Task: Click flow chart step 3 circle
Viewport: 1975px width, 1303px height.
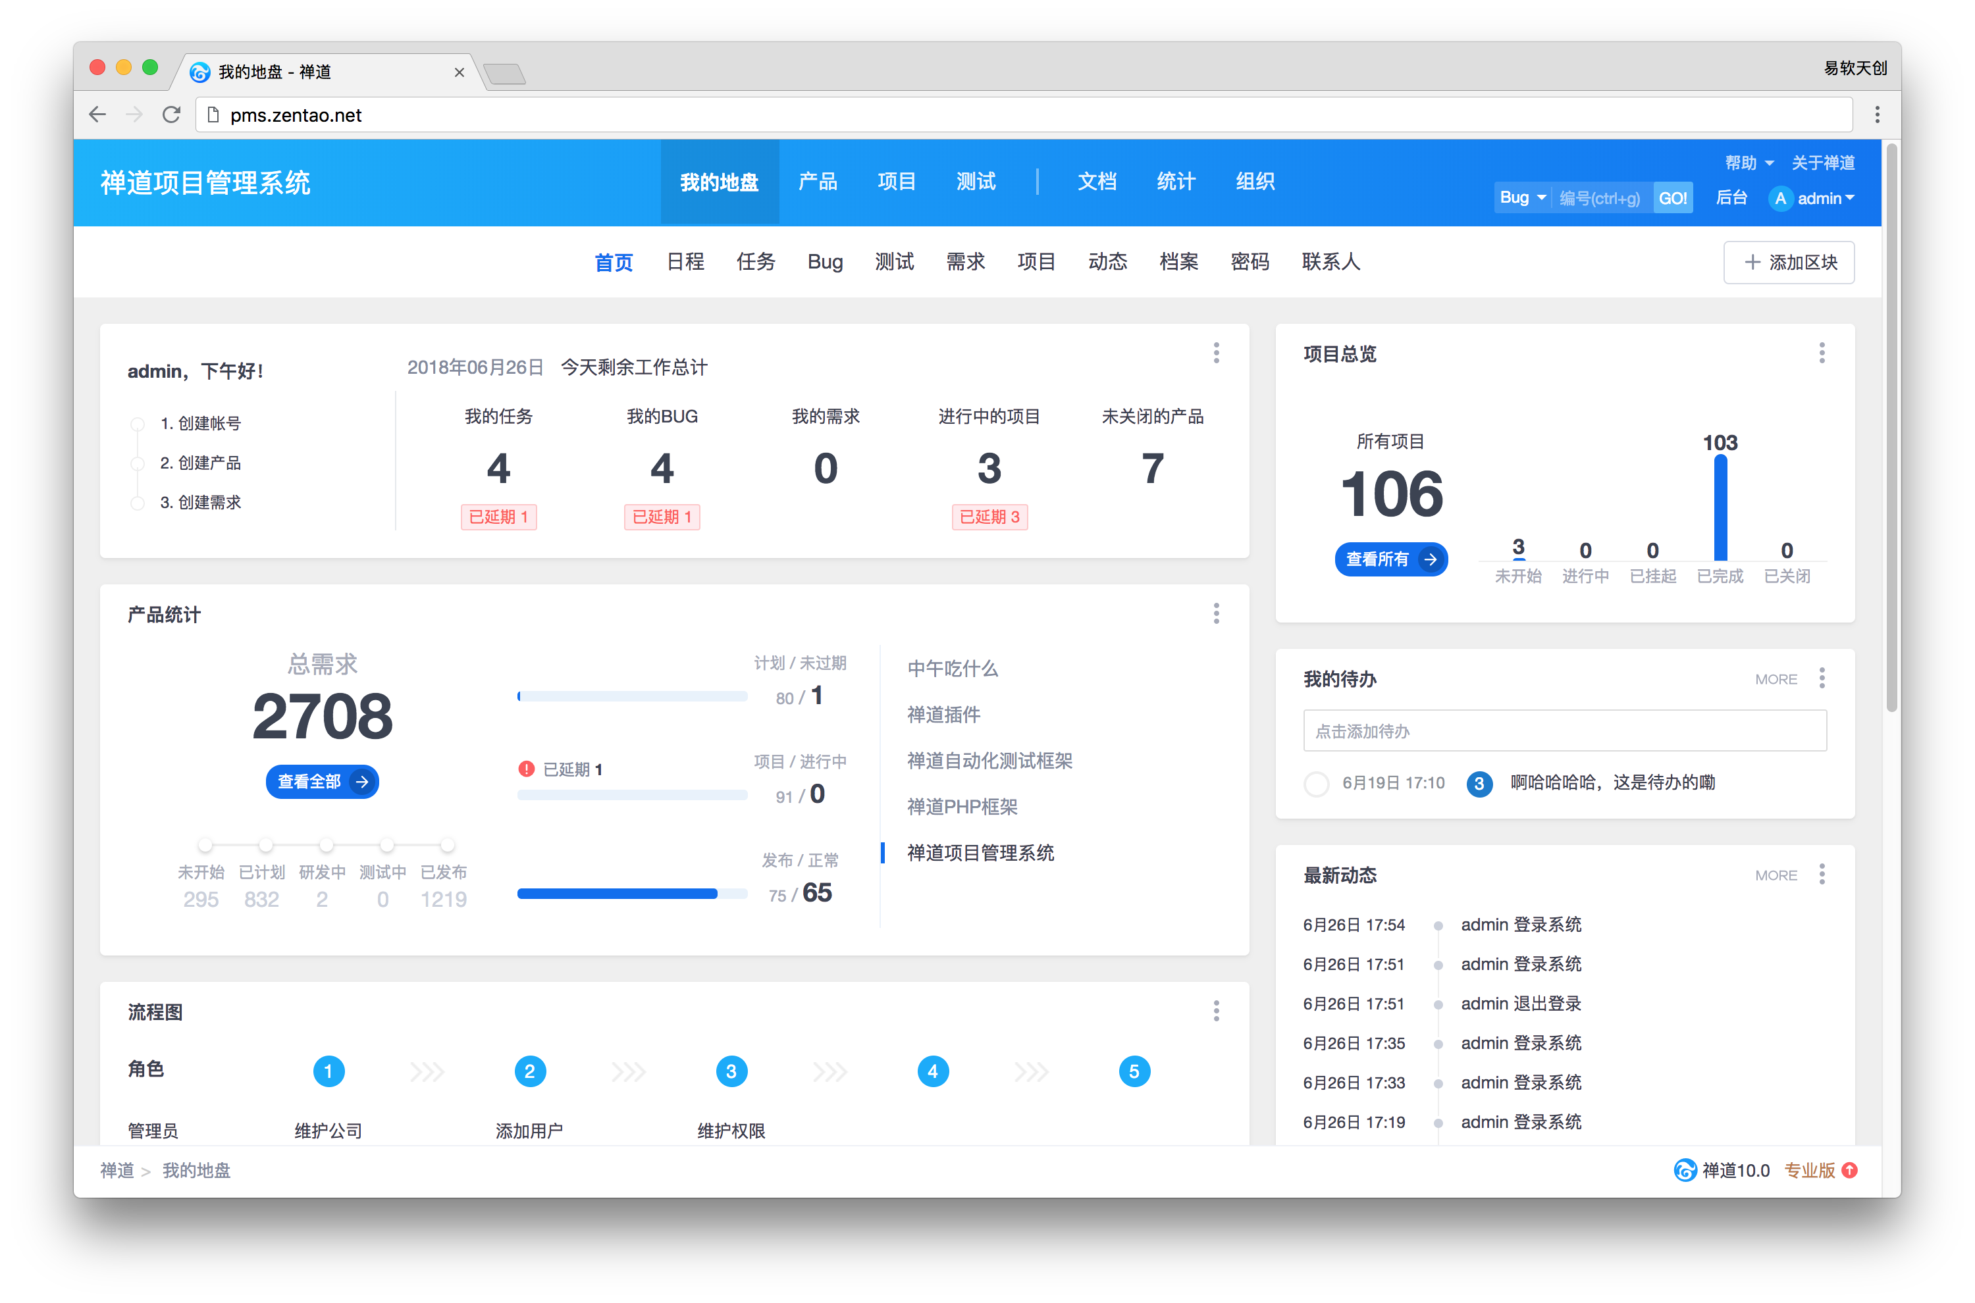Action: [731, 1071]
